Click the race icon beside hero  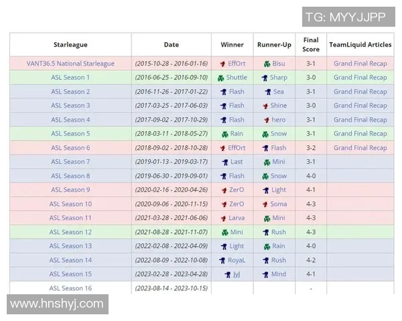[266, 120]
